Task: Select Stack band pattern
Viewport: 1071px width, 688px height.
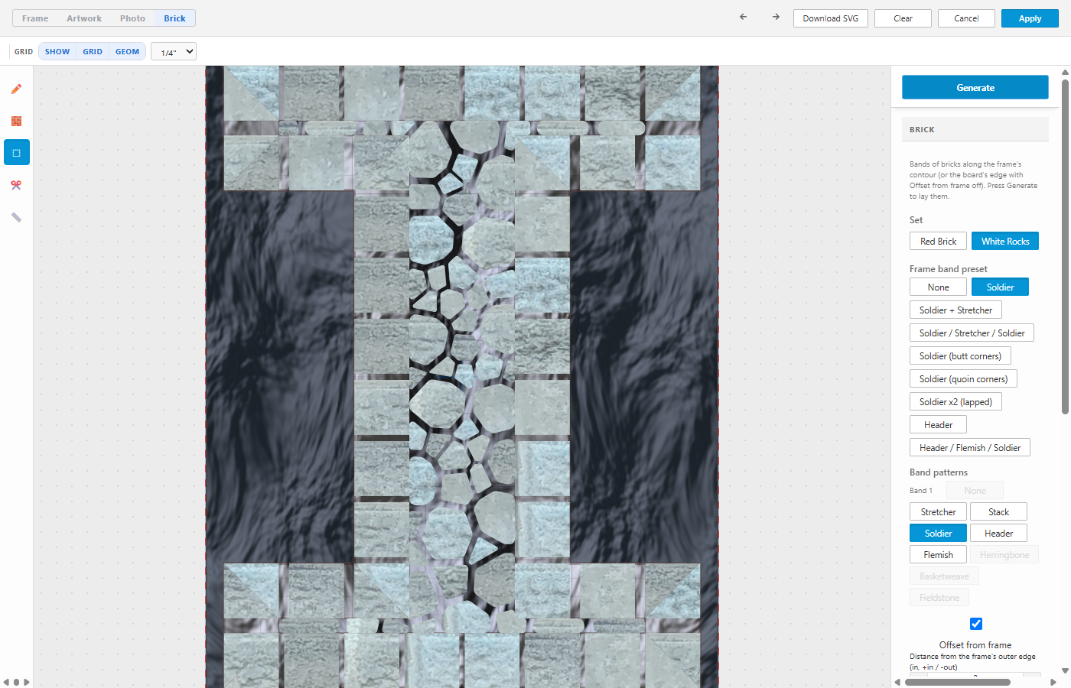Action: pos(998,511)
